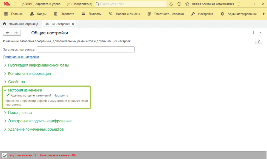Expand "Публикация информационной базы" section
The image size is (267, 159).
38,65
